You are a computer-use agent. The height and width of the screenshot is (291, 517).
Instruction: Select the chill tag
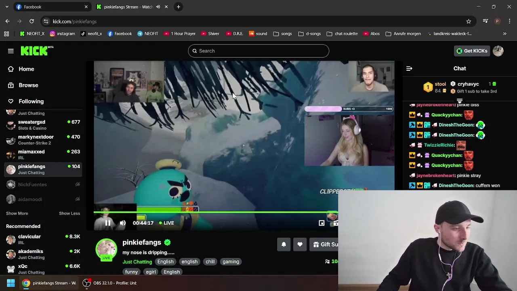[x=210, y=262]
